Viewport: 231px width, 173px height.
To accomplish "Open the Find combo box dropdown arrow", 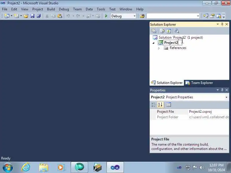I will [x=198, y=16].
